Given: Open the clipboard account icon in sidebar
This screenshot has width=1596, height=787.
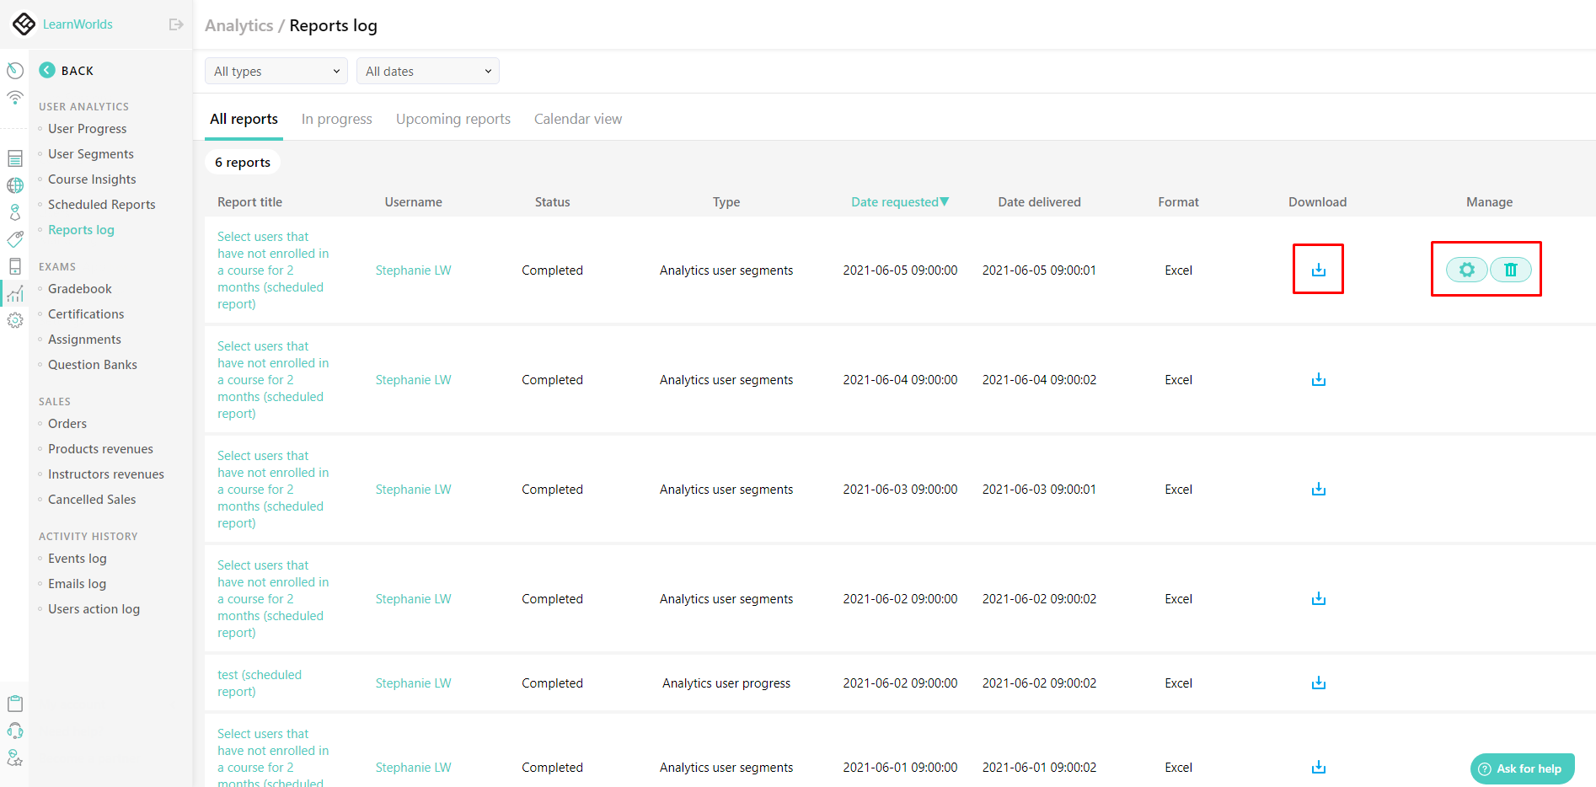Looking at the screenshot, I should [x=15, y=704].
